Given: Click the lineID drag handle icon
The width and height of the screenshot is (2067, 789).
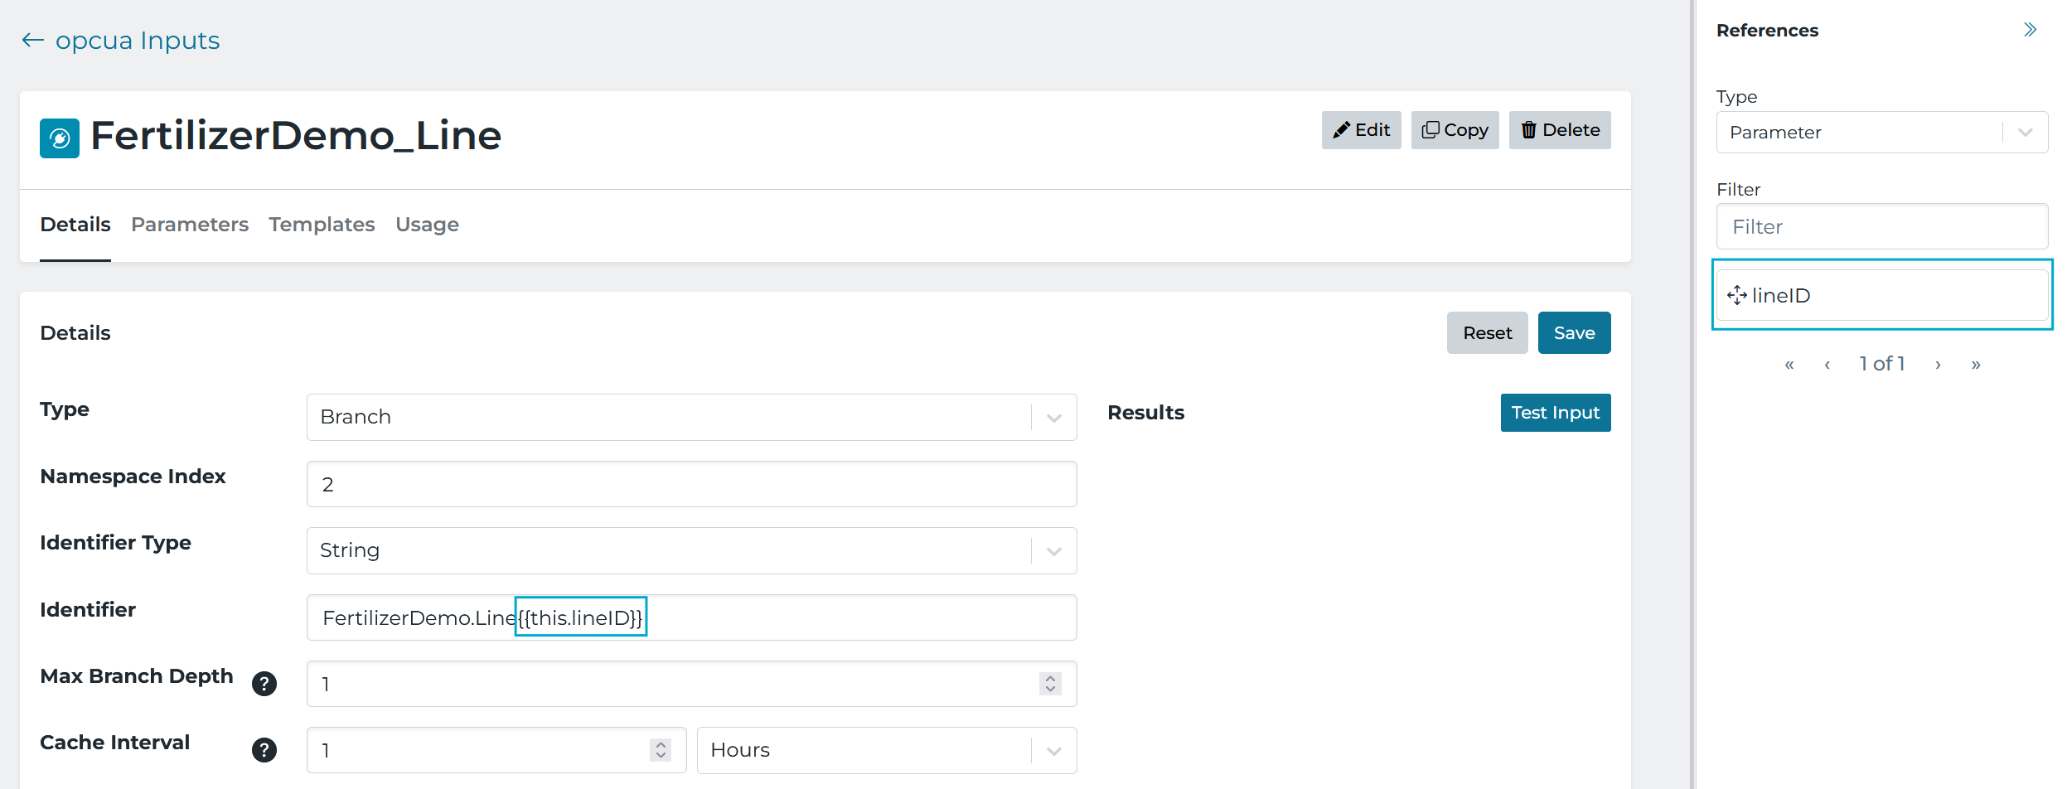Looking at the screenshot, I should (1737, 295).
